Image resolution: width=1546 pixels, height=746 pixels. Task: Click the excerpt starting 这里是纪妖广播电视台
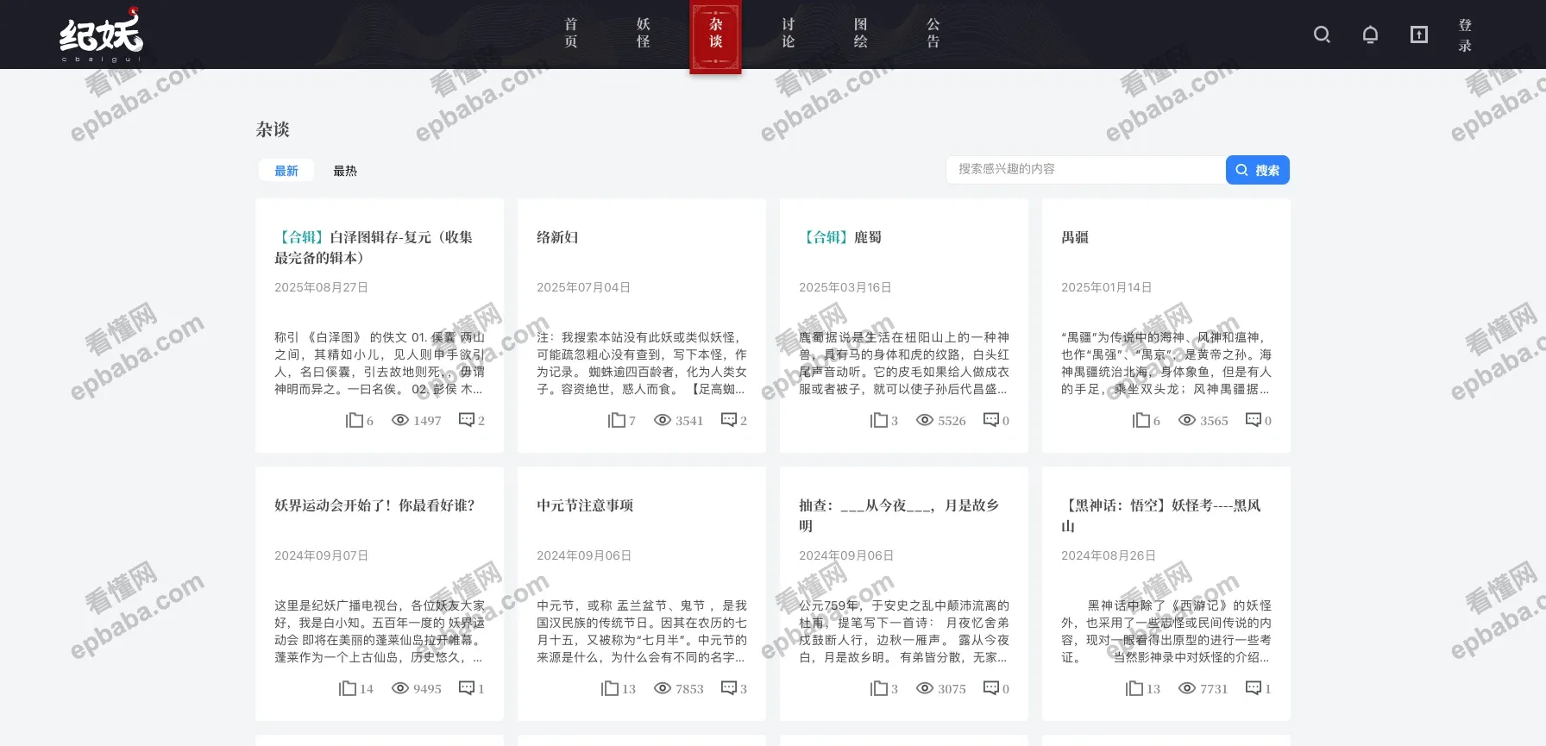point(380,631)
